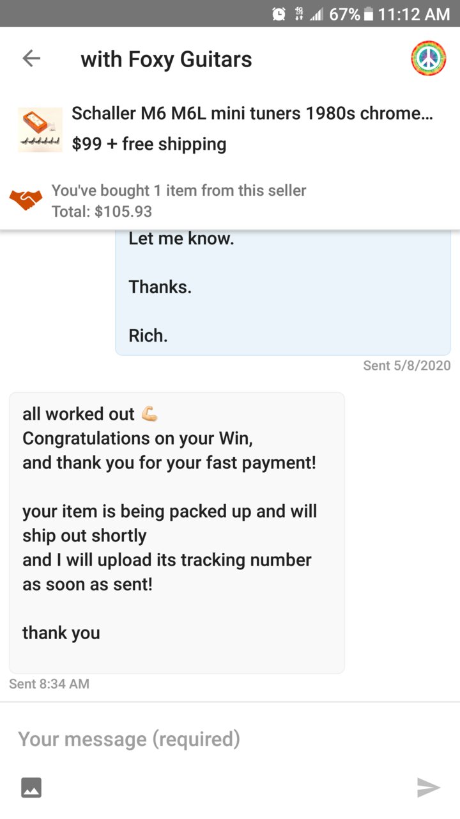The width and height of the screenshot is (460, 819).
Task: Select the seller's 'all worked out' message bubble
Action: pyautogui.click(x=177, y=533)
